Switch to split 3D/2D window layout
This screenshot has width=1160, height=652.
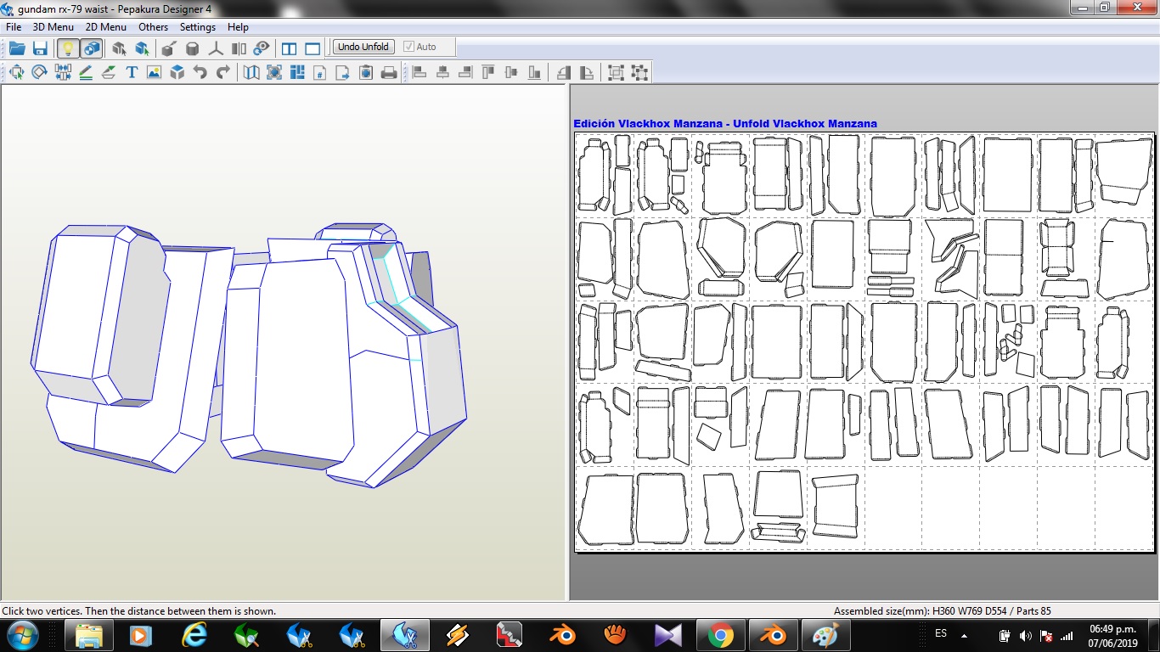(290, 48)
